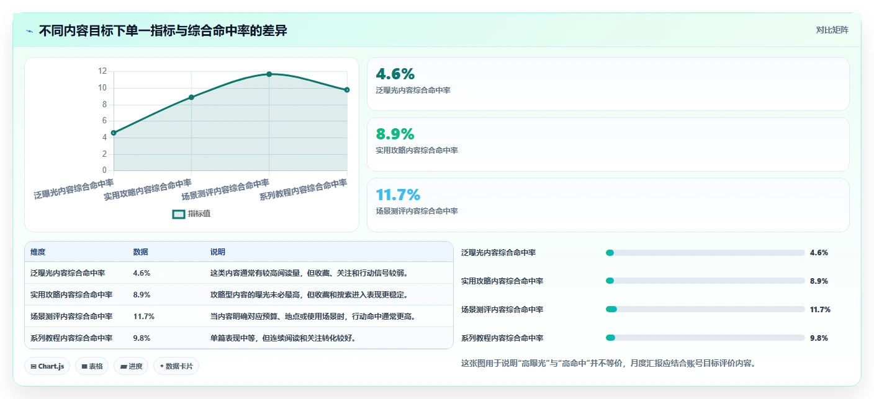
Task: Click the description starting 这类内容通常有较高阅读量
Action: tap(309, 273)
